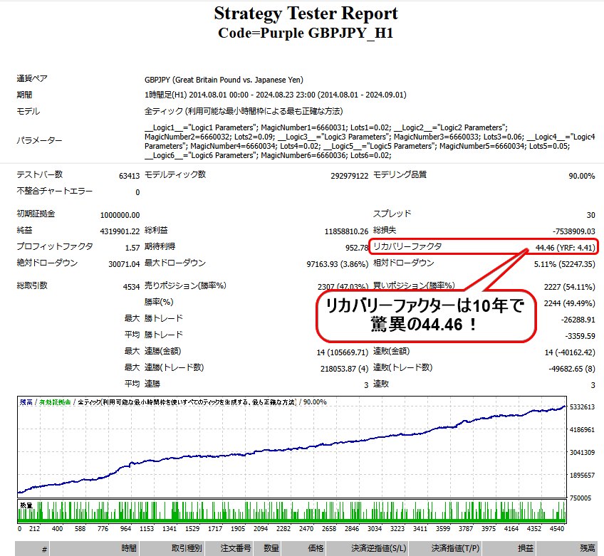Select the 総取引数 value 4534
The width and height of the screenshot is (604, 556).
pyautogui.click(x=131, y=287)
